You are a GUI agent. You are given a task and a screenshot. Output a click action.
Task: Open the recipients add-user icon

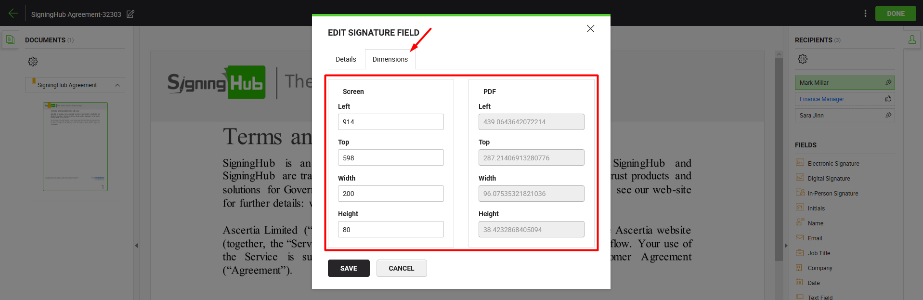pos(912,39)
